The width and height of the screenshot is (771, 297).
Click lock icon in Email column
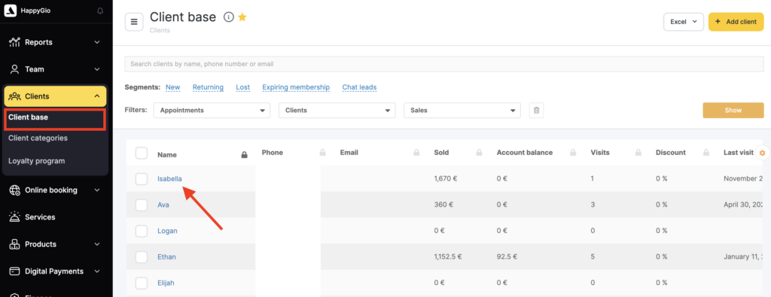416,153
